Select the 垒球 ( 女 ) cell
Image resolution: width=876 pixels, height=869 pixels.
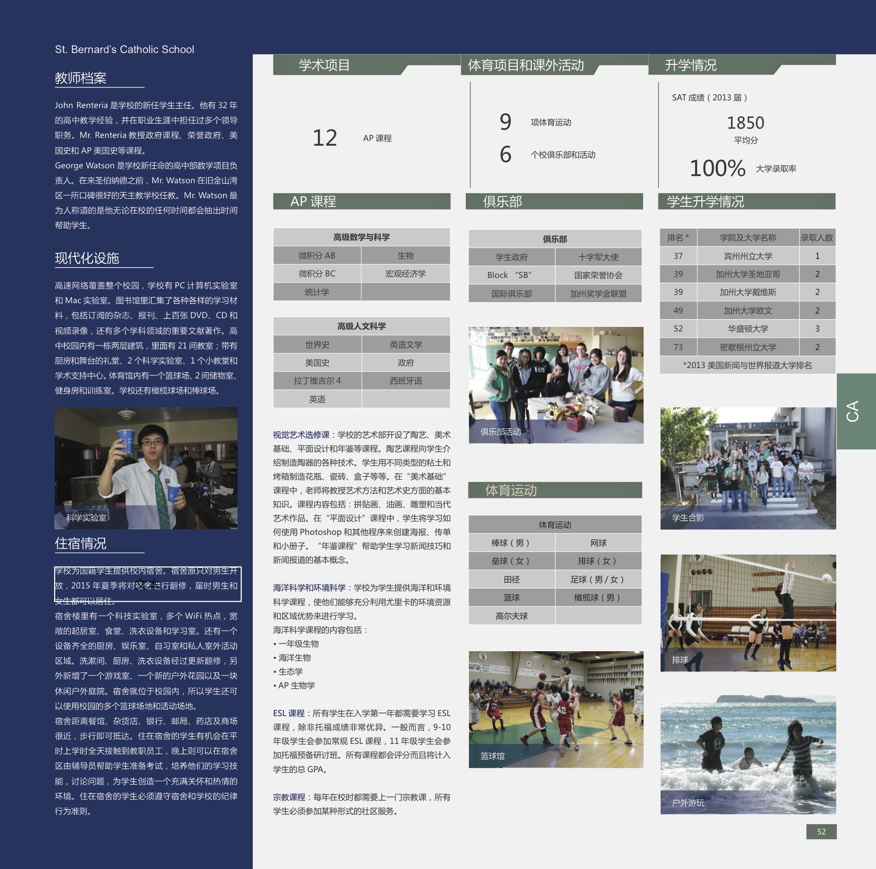[x=512, y=561]
